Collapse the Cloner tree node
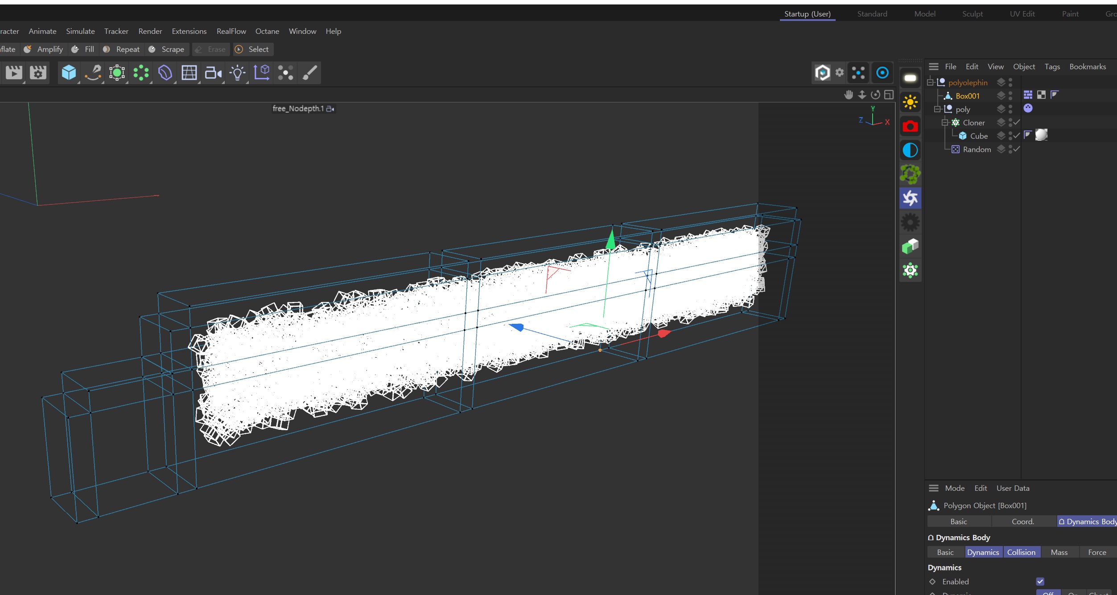This screenshot has width=1117, height=595. coord(944,122)
